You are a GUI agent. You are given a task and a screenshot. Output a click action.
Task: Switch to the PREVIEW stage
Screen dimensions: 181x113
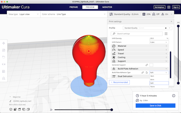(x=90, y=7)
